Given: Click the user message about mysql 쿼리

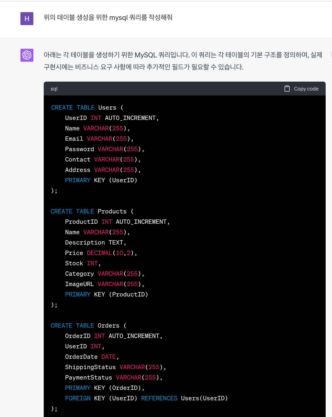Looking at the screenshot, I should [x=108, y=18].
